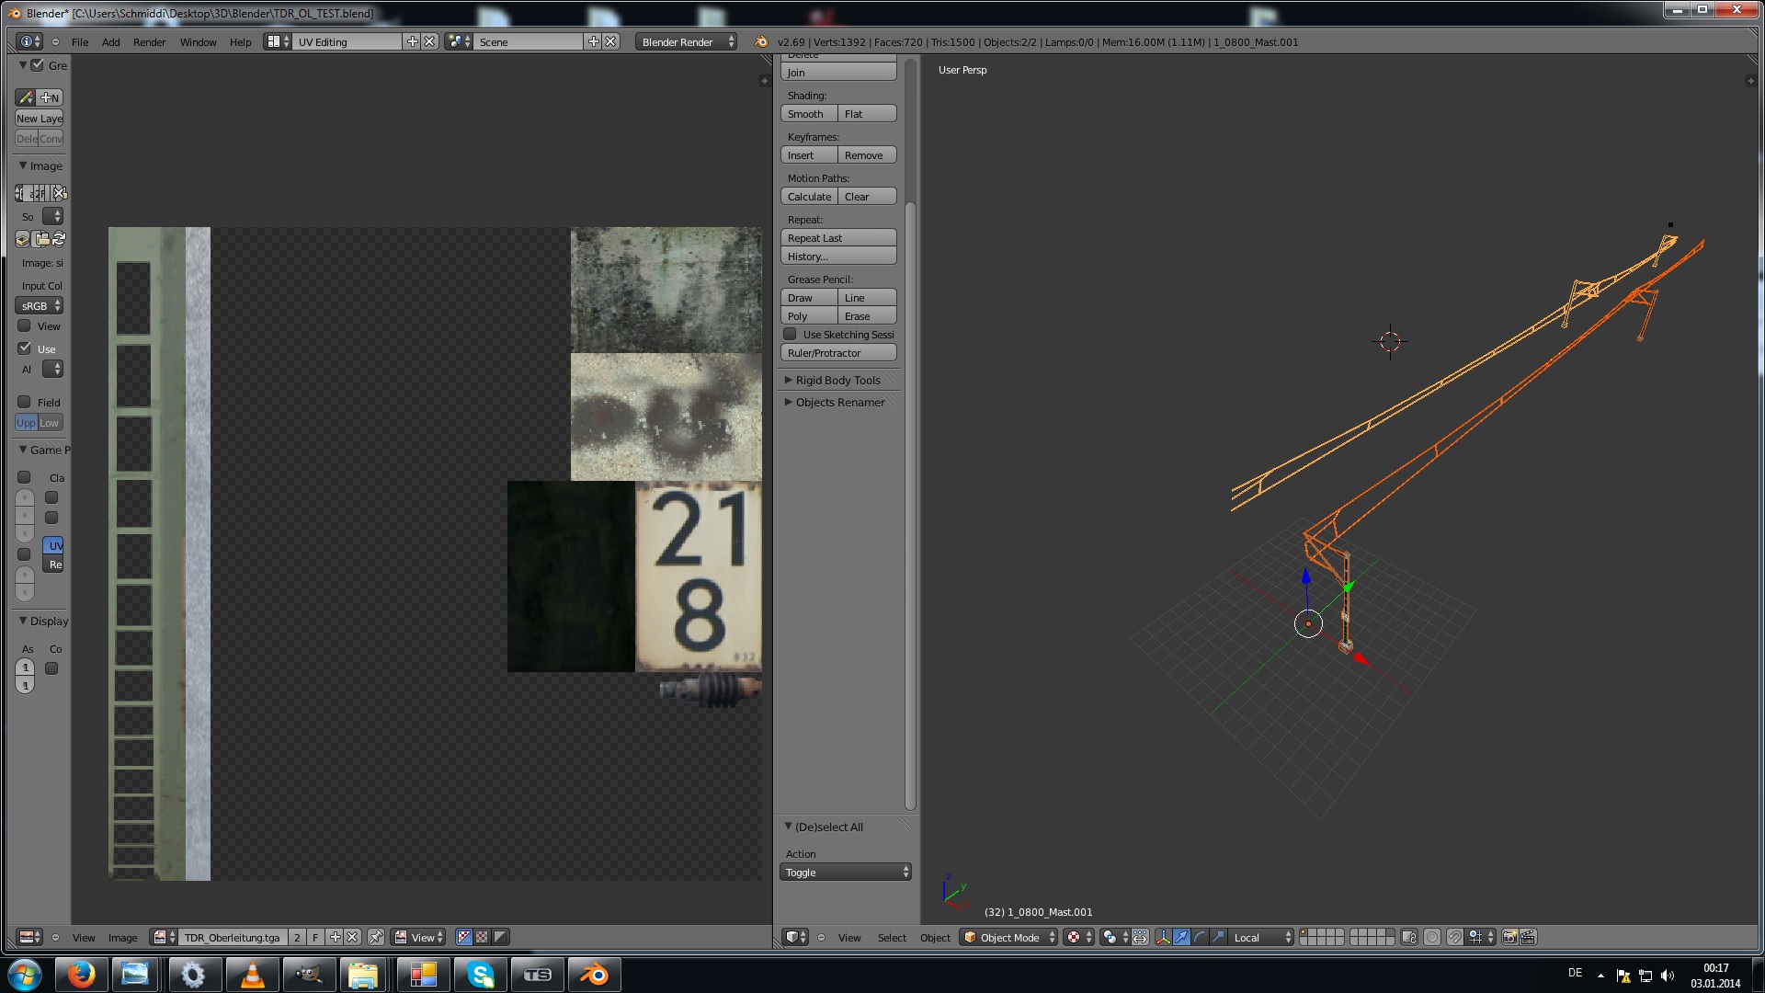Screen dimensions: 1765x993
Task: Toggle the Field checkbox
Action: tap(25, 402)
